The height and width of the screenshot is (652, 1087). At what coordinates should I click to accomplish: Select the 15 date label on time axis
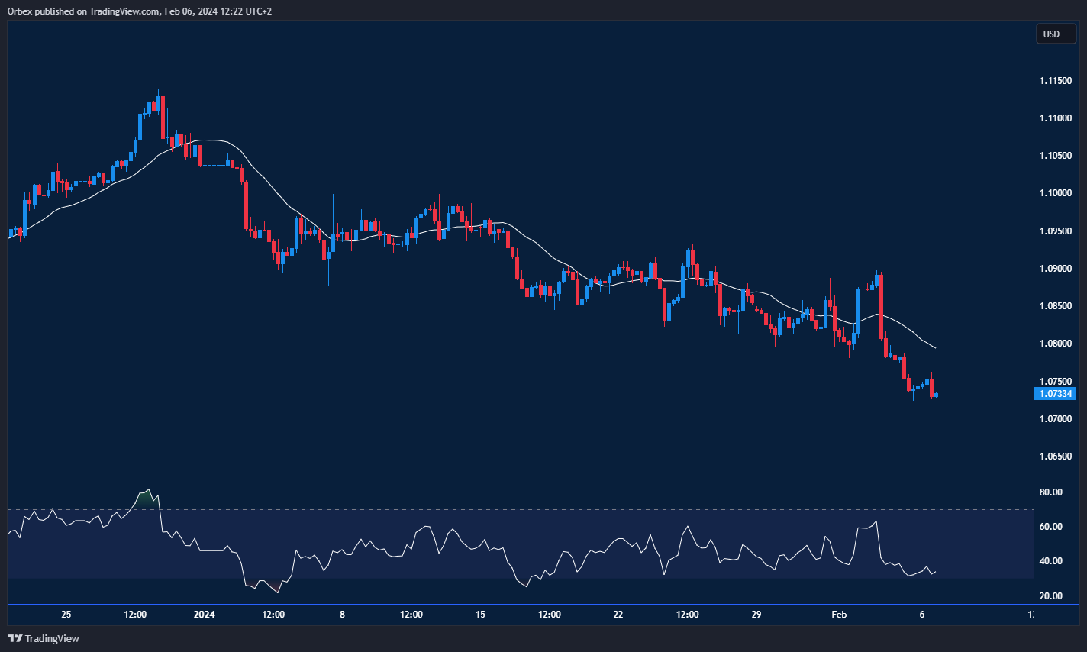[x=480, y=615]
